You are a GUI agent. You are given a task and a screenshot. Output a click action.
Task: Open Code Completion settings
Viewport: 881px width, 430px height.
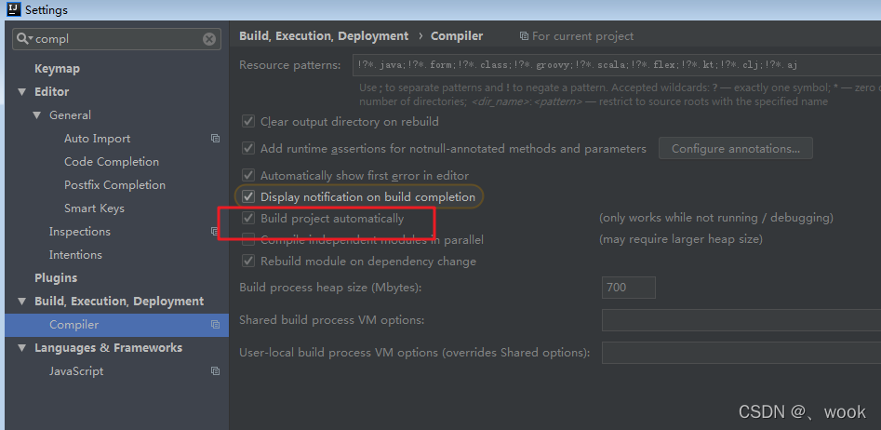tap(112, 161)
